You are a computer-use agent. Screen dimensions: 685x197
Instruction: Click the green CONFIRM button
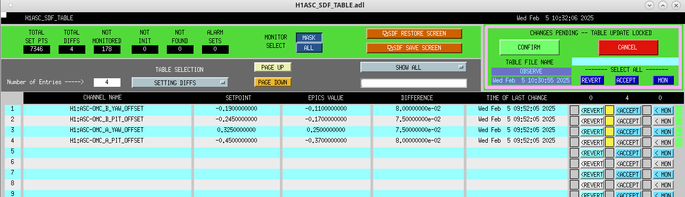click(529, 47)
